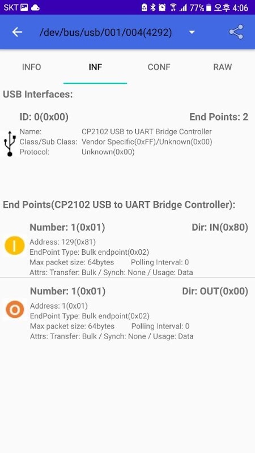Select the INF tab
Image resolution: width=255 pixels, height=453 pixels.
(95, 67)
